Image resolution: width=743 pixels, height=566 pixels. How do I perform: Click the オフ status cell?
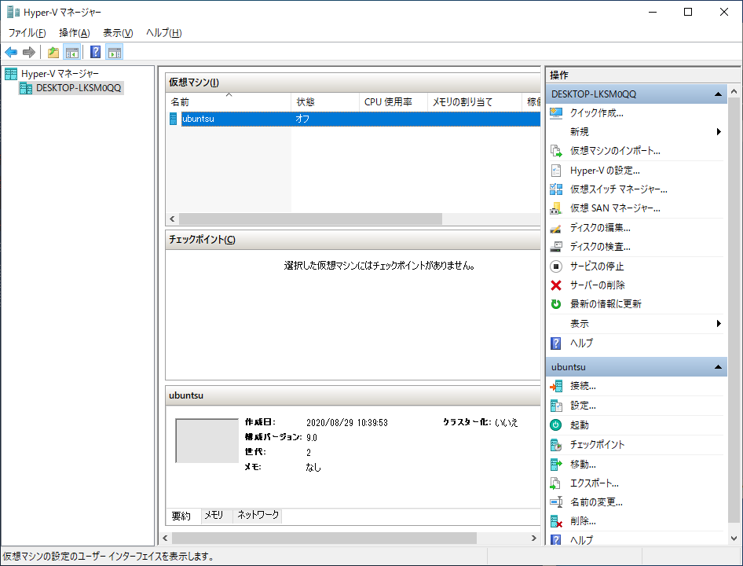tap(302, 119)
